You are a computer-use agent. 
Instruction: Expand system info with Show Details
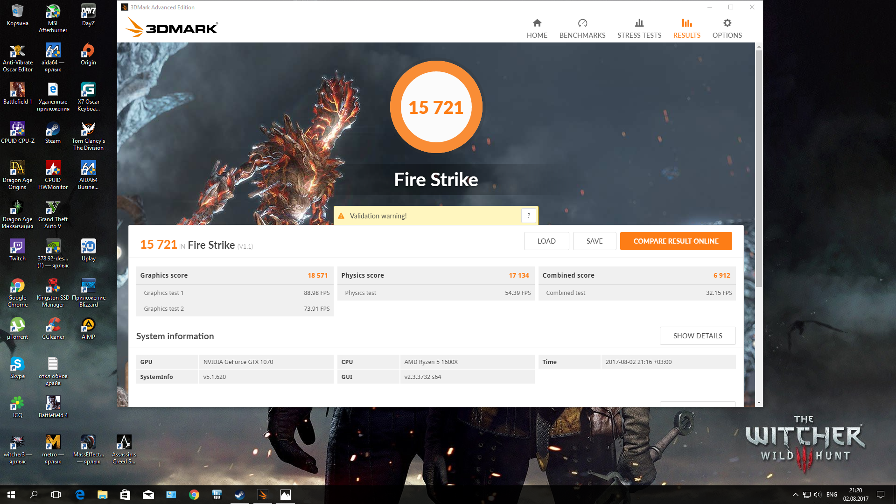tap(697, 336)
